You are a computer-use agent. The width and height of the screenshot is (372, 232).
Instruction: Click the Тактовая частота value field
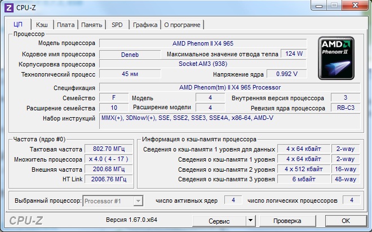107,149
